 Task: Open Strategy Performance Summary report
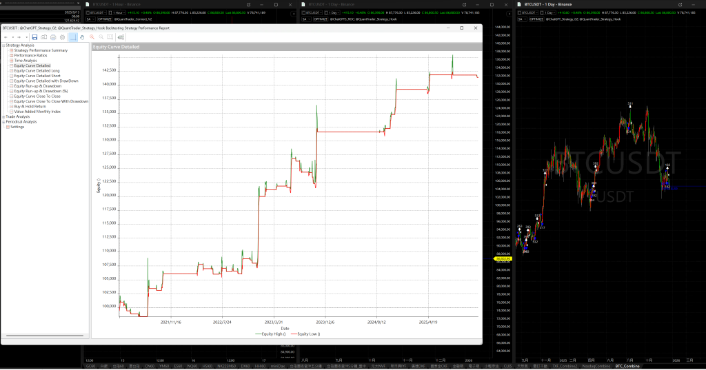coord(40,50)
